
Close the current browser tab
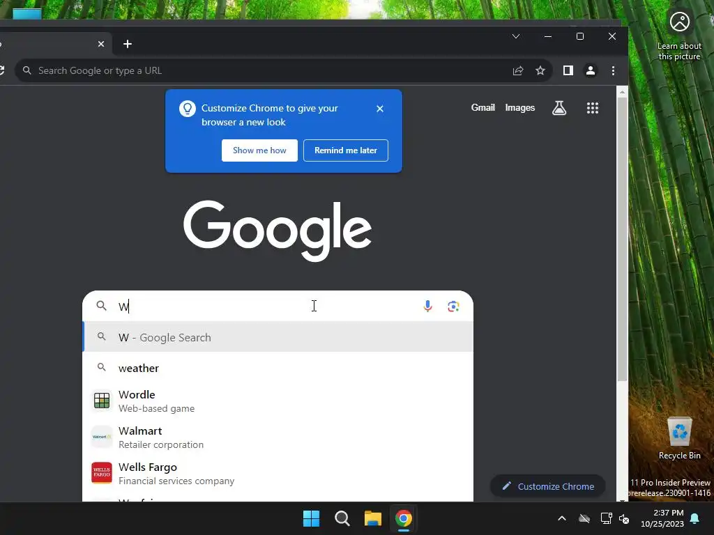click(101, 44)
